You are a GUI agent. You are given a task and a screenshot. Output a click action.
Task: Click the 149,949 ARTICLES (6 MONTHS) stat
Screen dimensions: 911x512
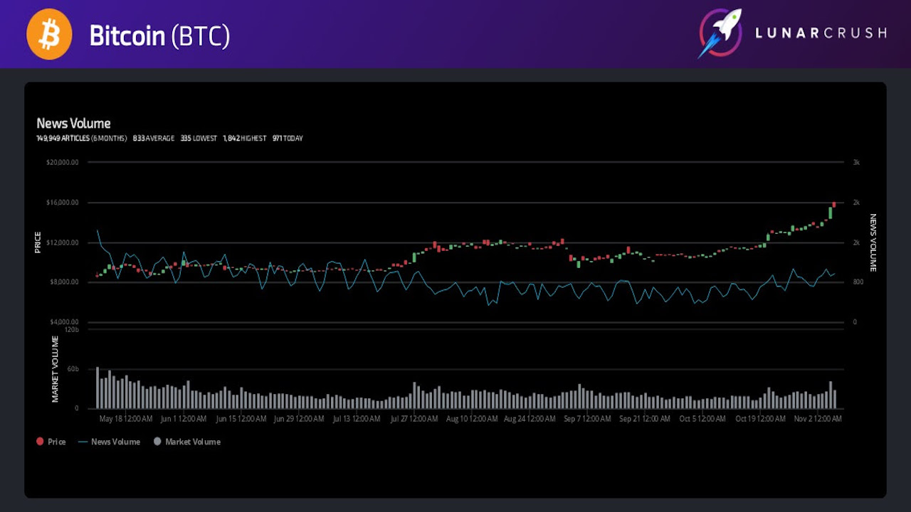point(81,138)
